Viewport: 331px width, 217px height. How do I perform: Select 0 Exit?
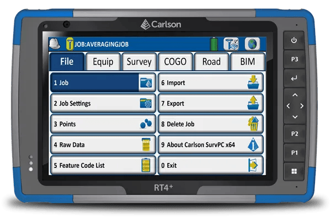point(211,166)
